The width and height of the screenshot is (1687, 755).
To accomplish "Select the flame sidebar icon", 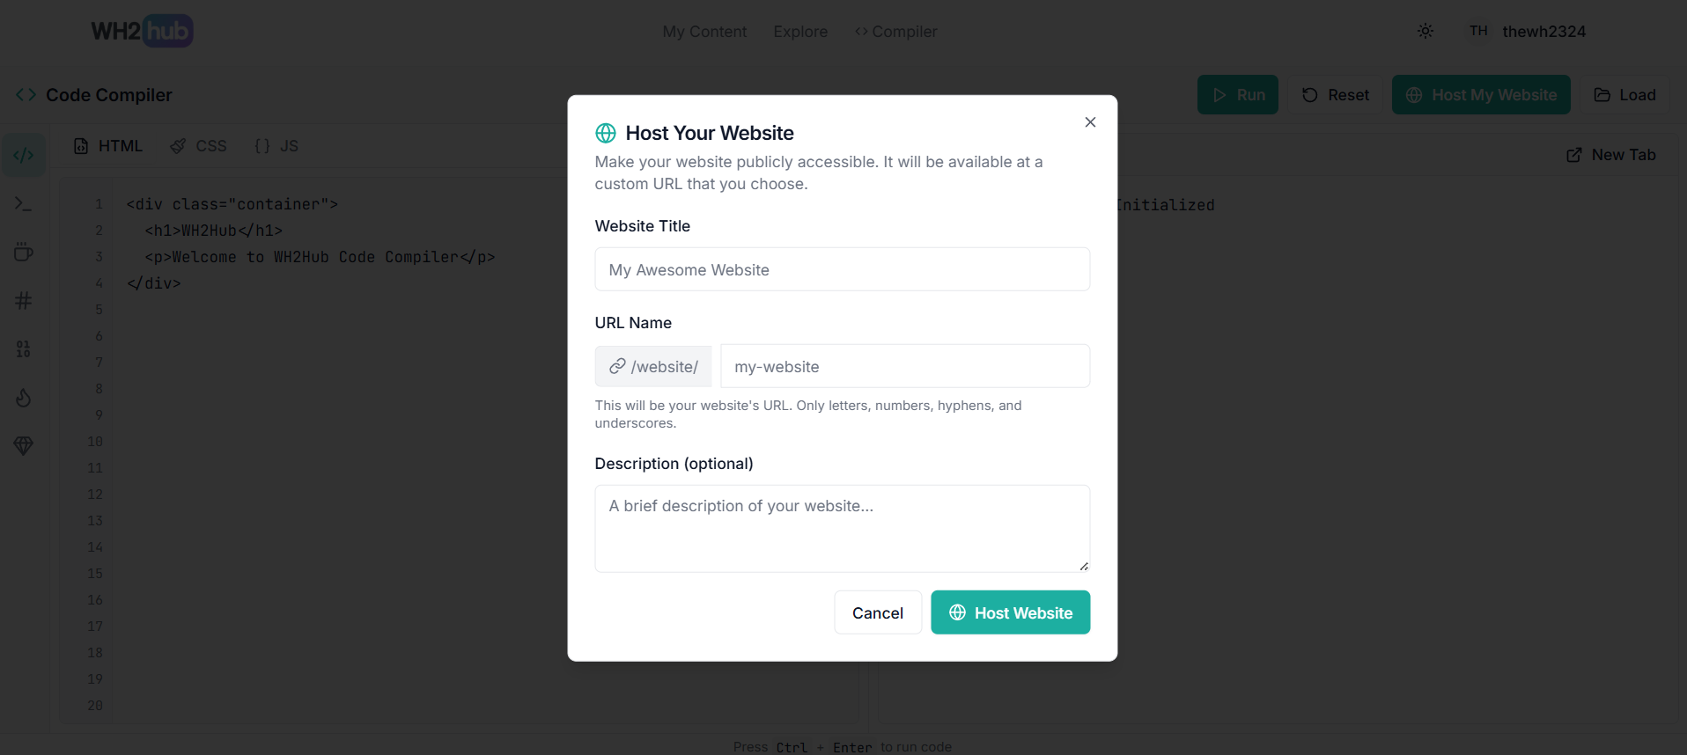I will tap(24, 398).
